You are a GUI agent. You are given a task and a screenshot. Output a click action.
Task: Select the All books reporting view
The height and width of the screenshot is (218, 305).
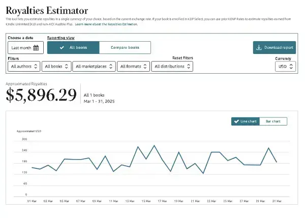[73, 47]
